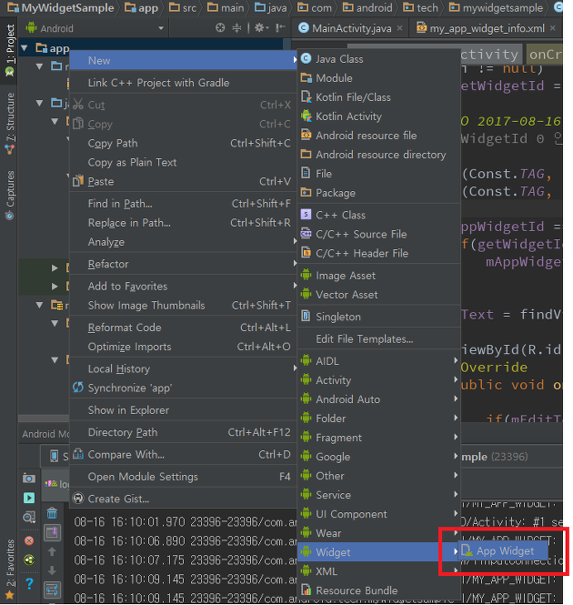The width and height of the screenshot is (573, 605).
Task: Collapse the app module tree node
Action: 25,48
